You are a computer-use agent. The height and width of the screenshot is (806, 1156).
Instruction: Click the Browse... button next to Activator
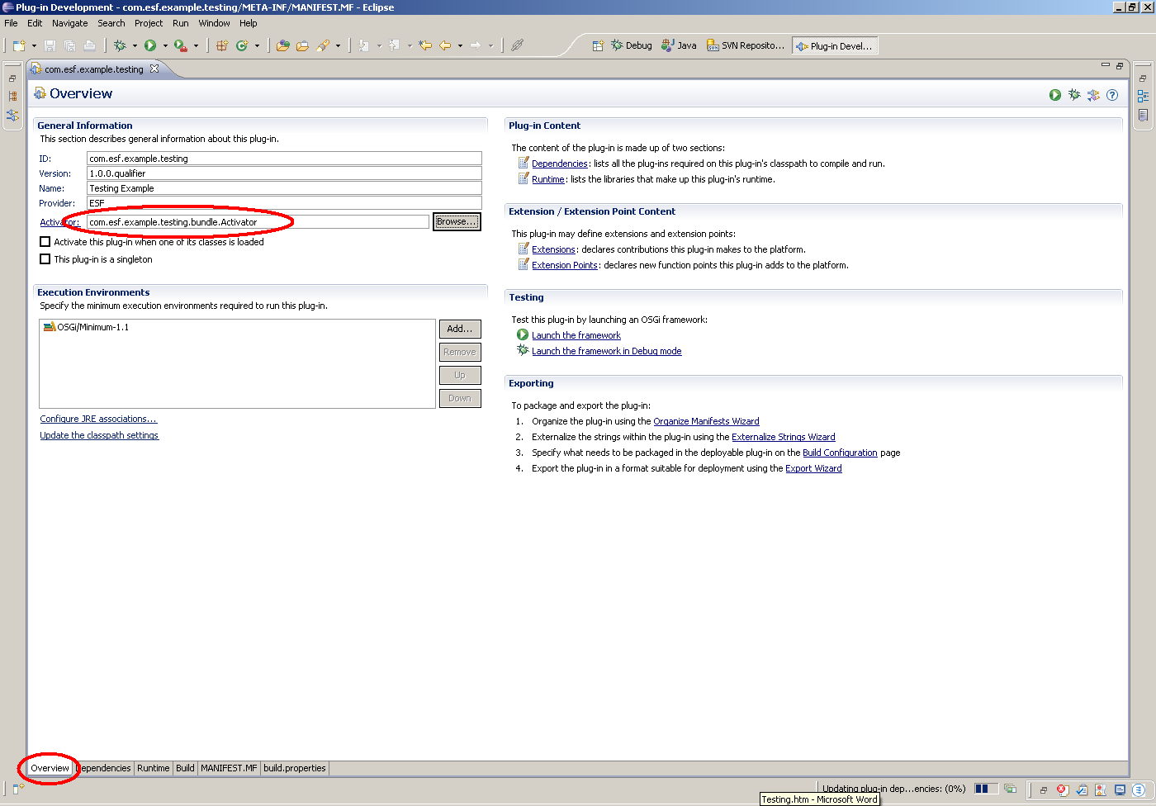pos(457,222)
